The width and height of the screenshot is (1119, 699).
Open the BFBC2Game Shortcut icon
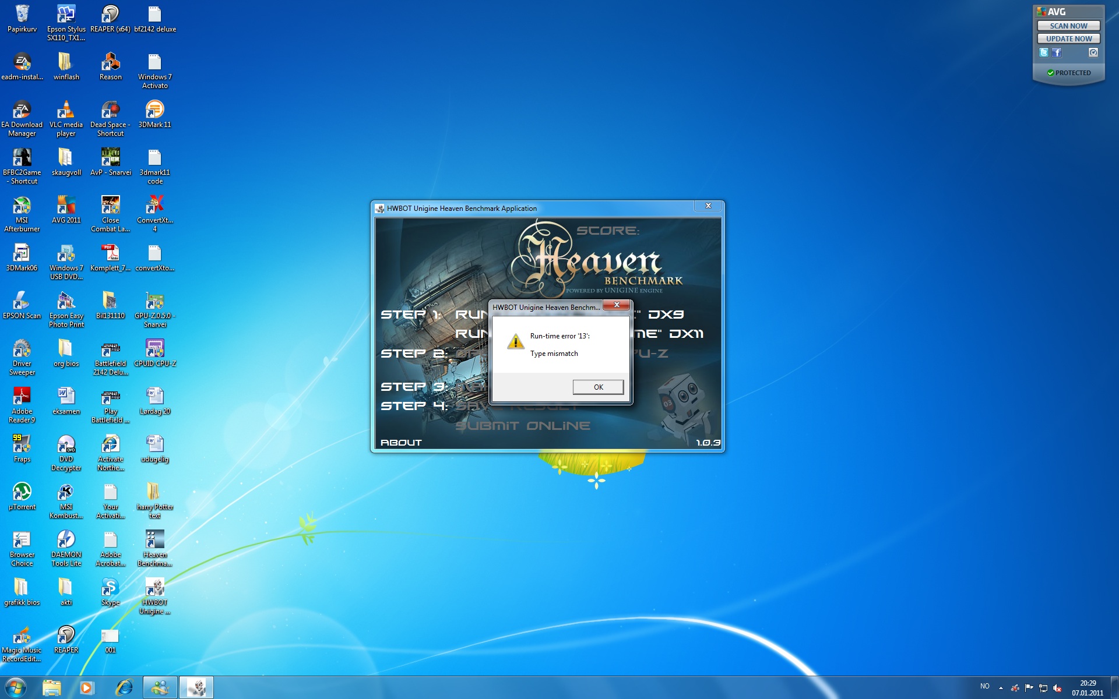tap(22, 167)
